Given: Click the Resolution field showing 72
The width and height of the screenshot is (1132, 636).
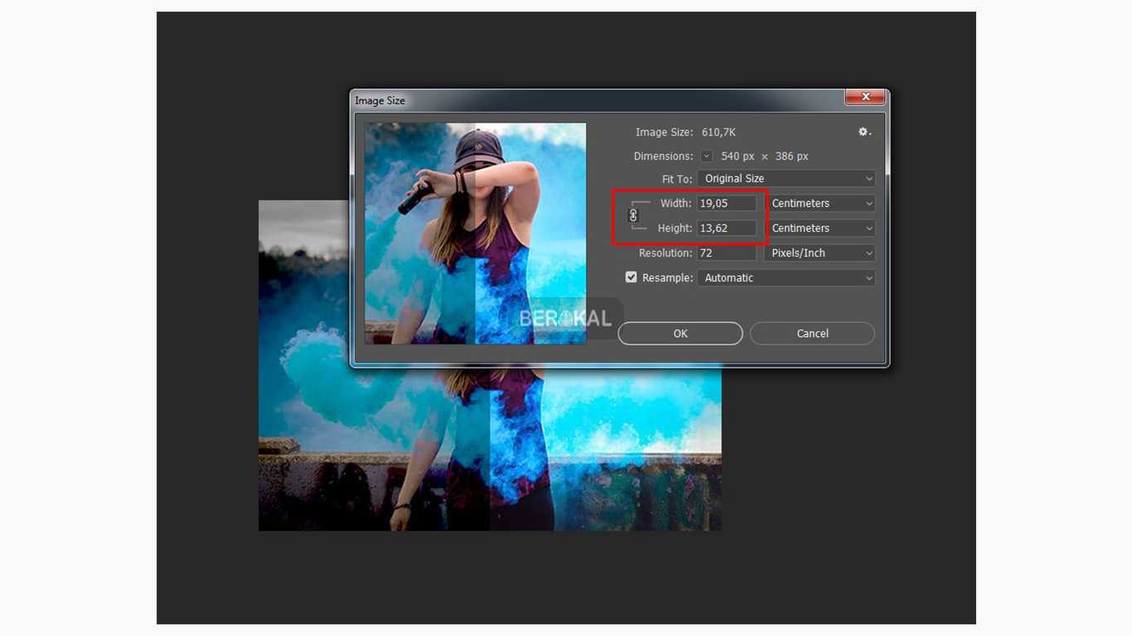Looking at the screenshot, I should (x=727, y=253).
